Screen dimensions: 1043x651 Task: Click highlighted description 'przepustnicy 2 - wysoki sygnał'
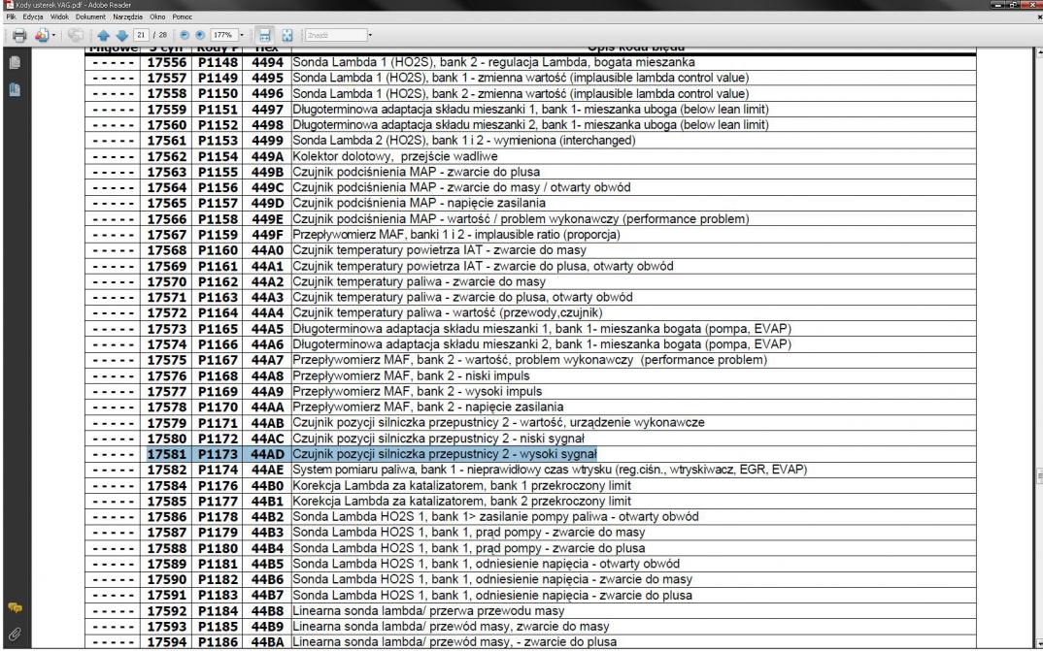pyautogui.click(x=513, y=454)
